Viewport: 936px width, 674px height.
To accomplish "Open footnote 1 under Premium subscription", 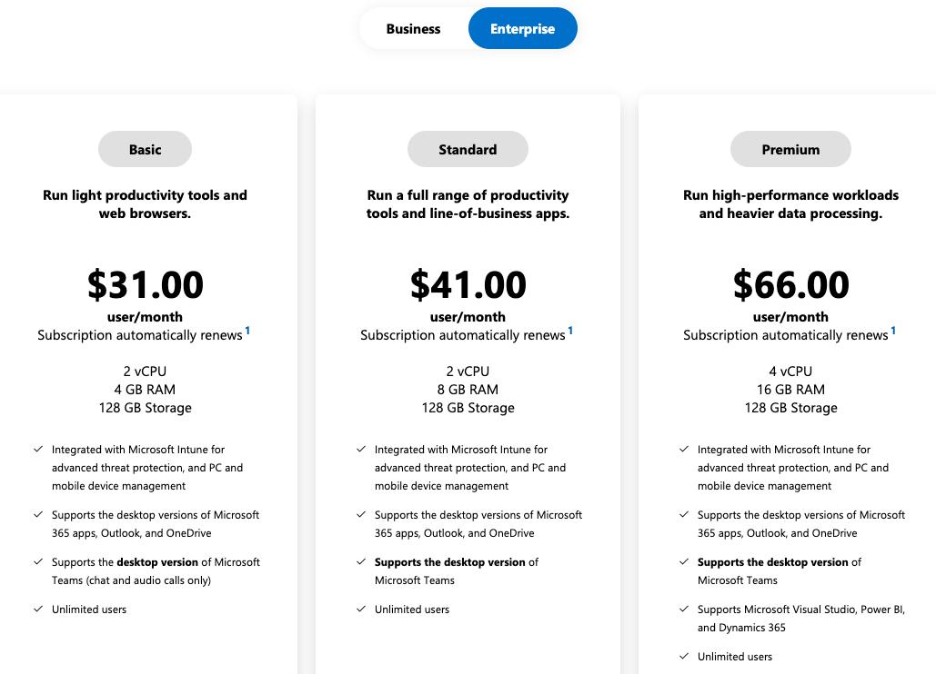I will click(893, 331).
